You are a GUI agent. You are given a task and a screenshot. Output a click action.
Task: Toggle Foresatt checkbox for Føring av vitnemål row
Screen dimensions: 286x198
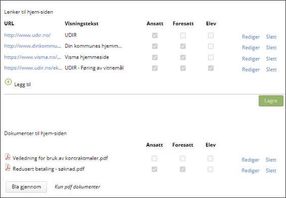183,68
